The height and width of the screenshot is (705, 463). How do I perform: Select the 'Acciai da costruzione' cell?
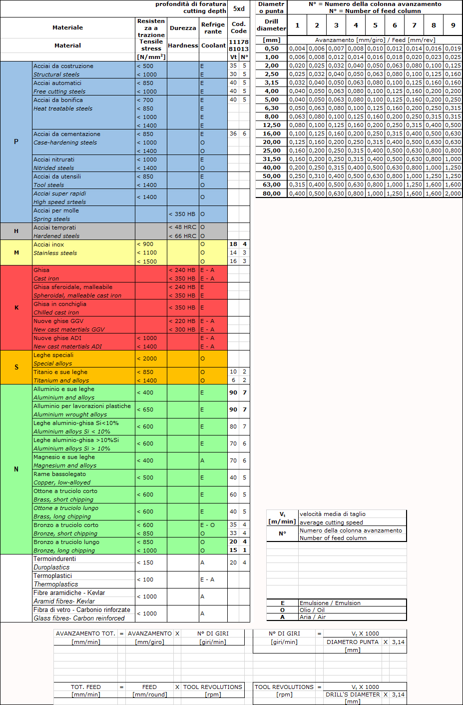(84, 66)
